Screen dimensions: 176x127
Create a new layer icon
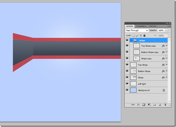tap(160, 105)
